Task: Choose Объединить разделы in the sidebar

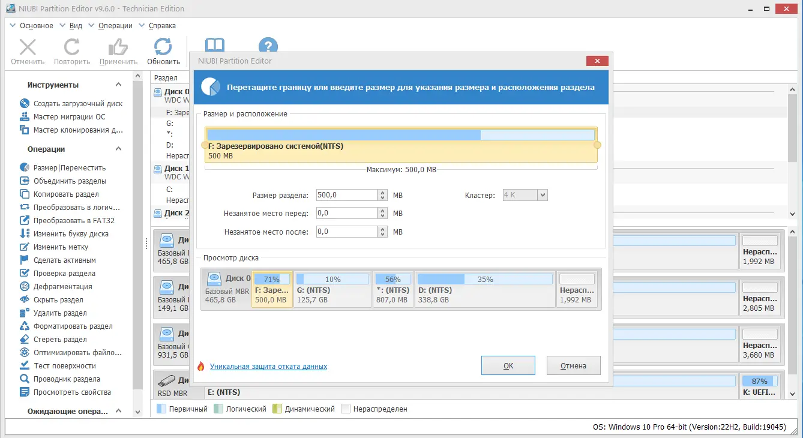Action: coord(70,181)
